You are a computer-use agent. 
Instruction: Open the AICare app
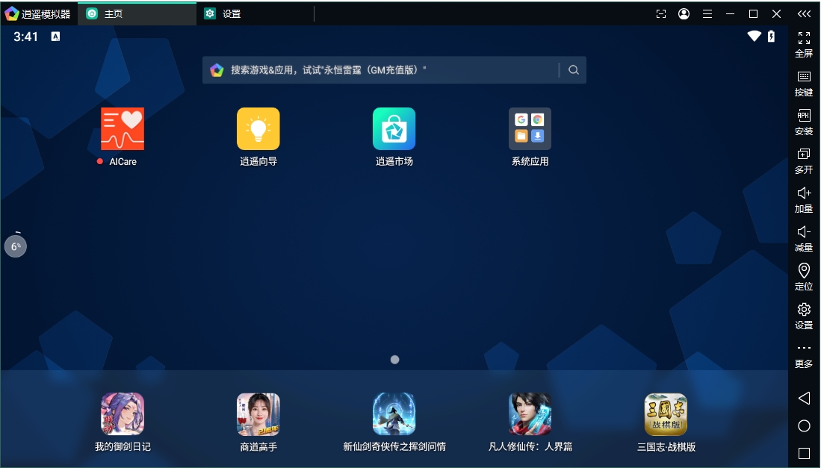pos(122,128)
